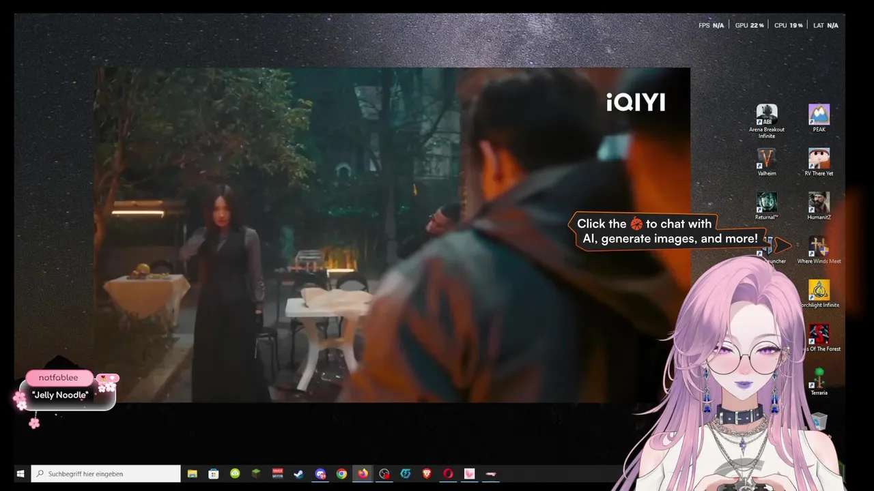This screenshot has height=491, width=874.
Task: Open File Explorer from the taskbar
Action: point(193,473)
